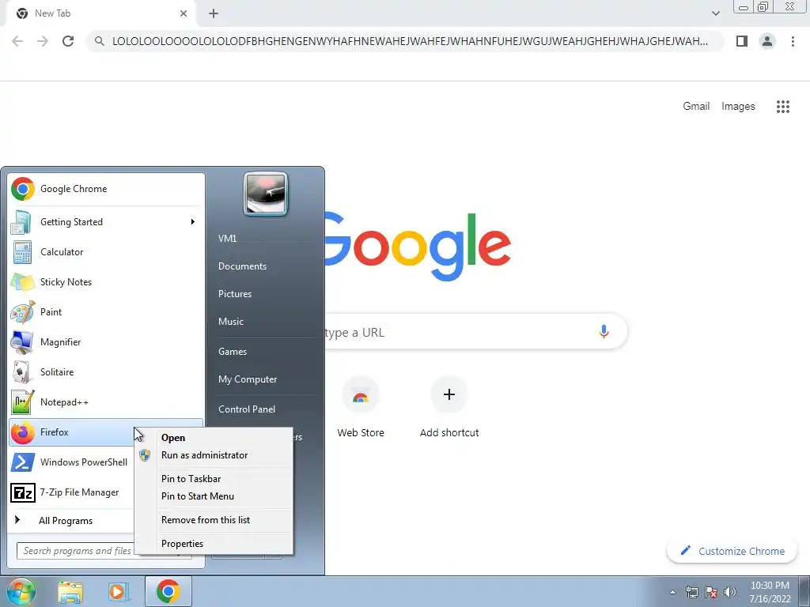This screenshot has height=607, width=810.
Task: Click the user account picture in Start menu
Action: 266,194
